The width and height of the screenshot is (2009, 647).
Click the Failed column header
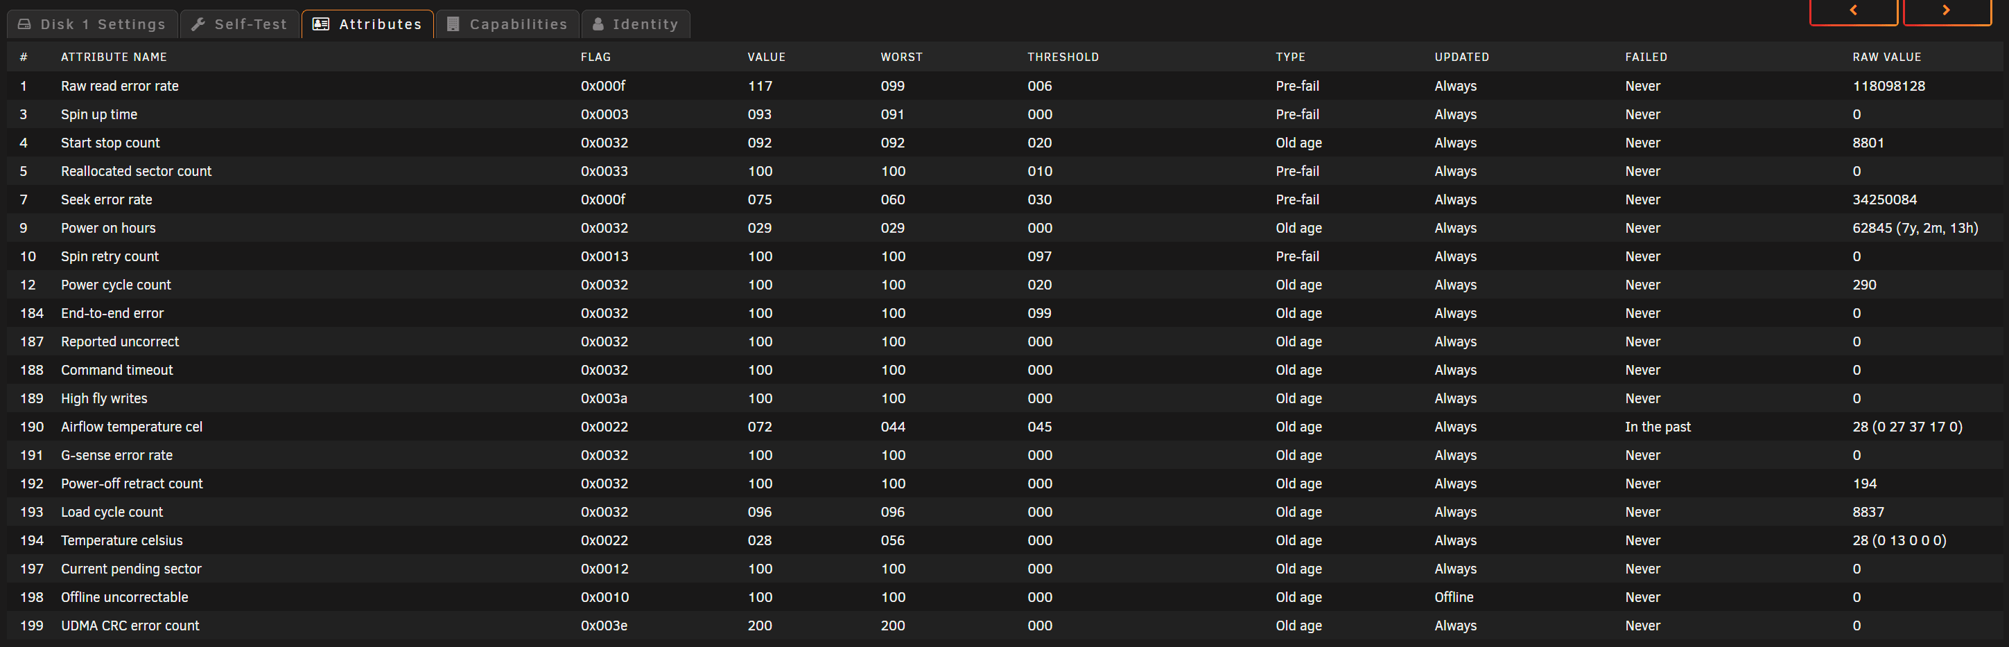coord(1646,57)
